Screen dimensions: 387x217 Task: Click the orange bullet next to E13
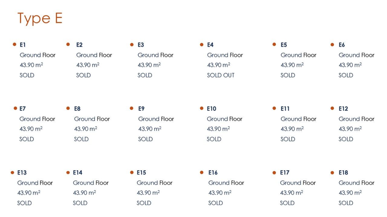[12, 173]
